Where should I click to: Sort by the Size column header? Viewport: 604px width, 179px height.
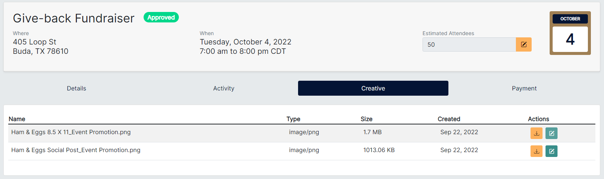[x=366, y=119]
